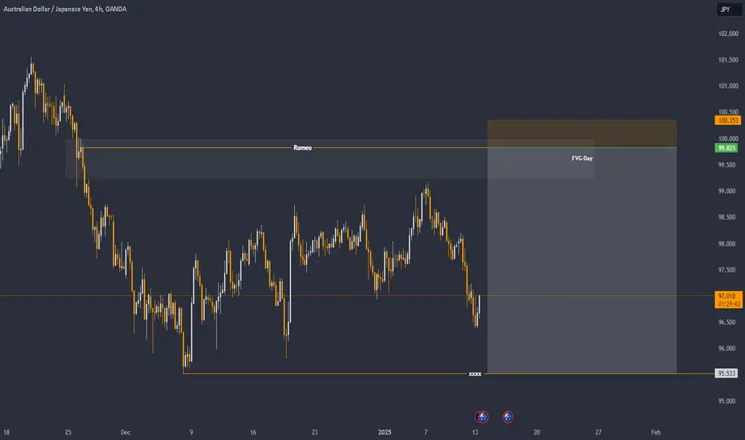
Task: Open the JPY currency selector
Action: click(x=729, y=10)
